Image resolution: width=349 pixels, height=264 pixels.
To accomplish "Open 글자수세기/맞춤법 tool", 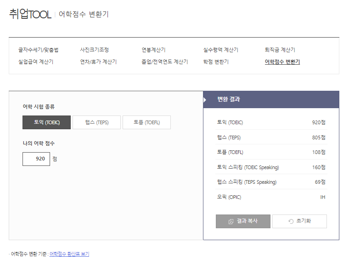I will 38,50.
